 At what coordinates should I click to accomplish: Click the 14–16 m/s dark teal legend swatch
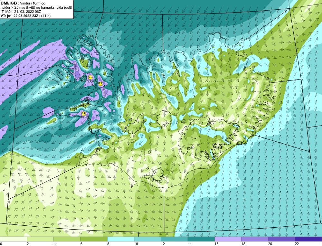click(x=201, y=239)
